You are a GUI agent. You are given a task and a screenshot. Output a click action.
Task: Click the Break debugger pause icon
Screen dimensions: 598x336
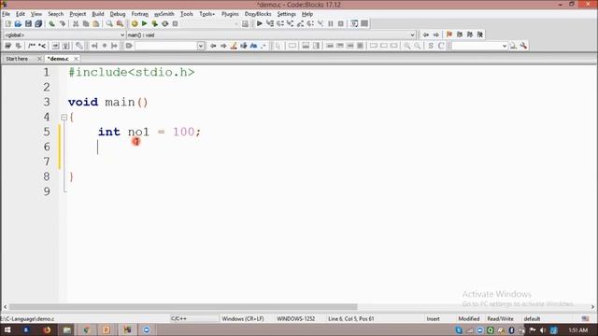(331, 23)
